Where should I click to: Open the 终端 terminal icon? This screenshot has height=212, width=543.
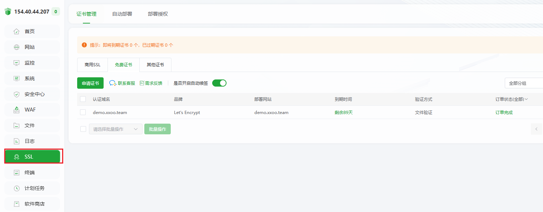[x=16, y=172]
